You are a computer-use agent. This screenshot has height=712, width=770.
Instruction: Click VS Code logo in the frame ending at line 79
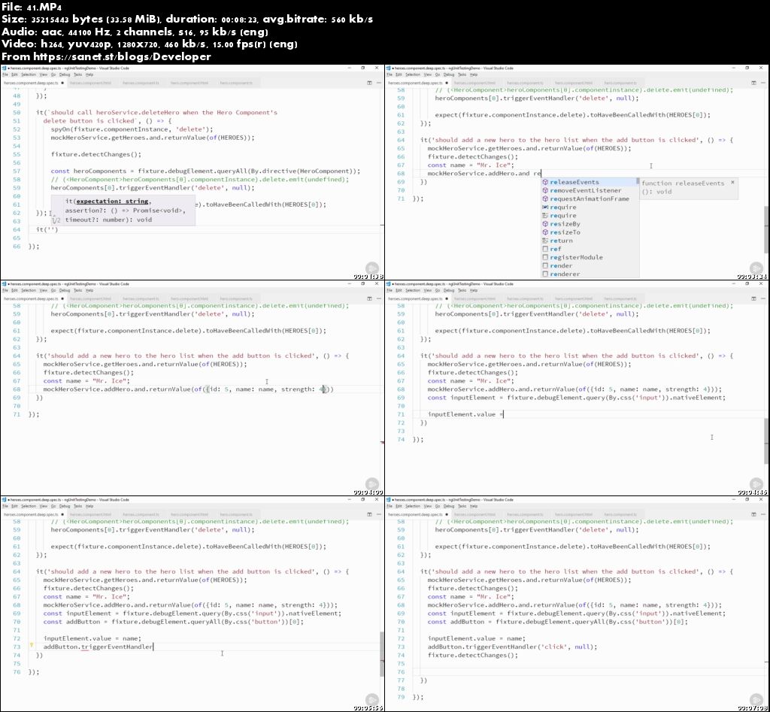click(389, 500)
